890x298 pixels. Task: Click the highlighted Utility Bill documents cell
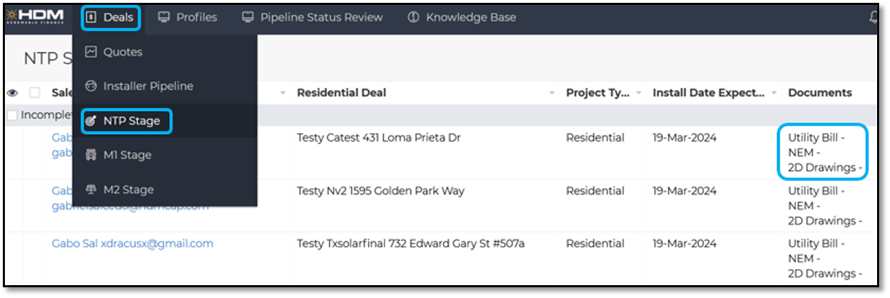(x=821, y=152)
